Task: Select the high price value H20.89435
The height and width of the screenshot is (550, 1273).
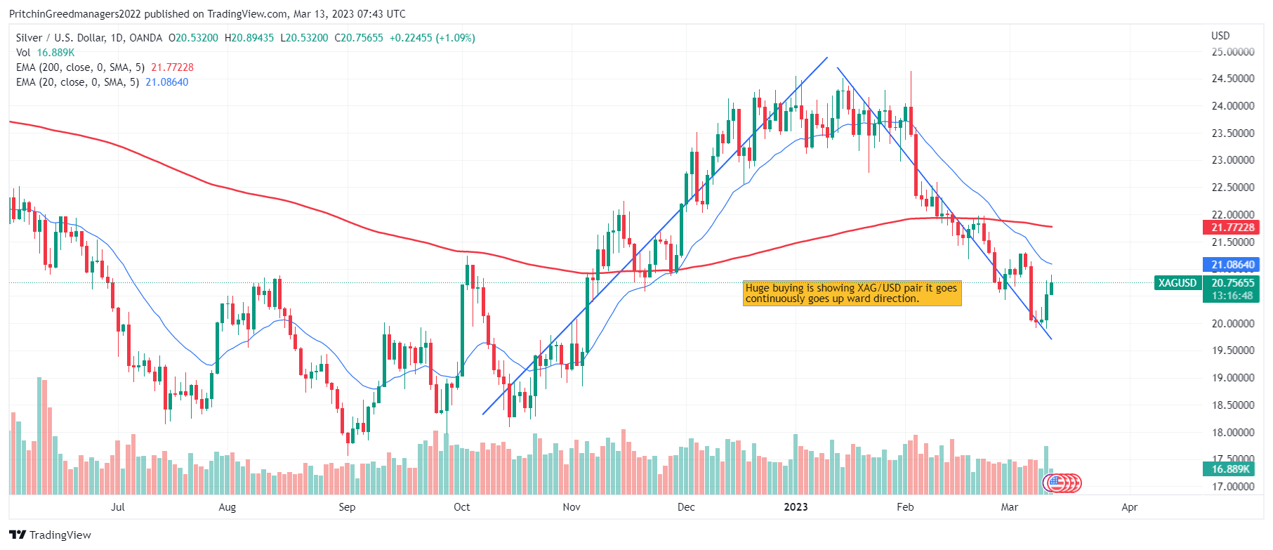Action: pyautogui.click(x=249, y=38)
